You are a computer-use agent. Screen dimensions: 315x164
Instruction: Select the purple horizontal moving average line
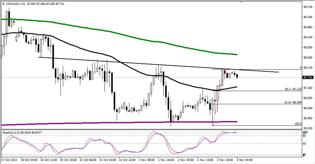pos(92,123)
